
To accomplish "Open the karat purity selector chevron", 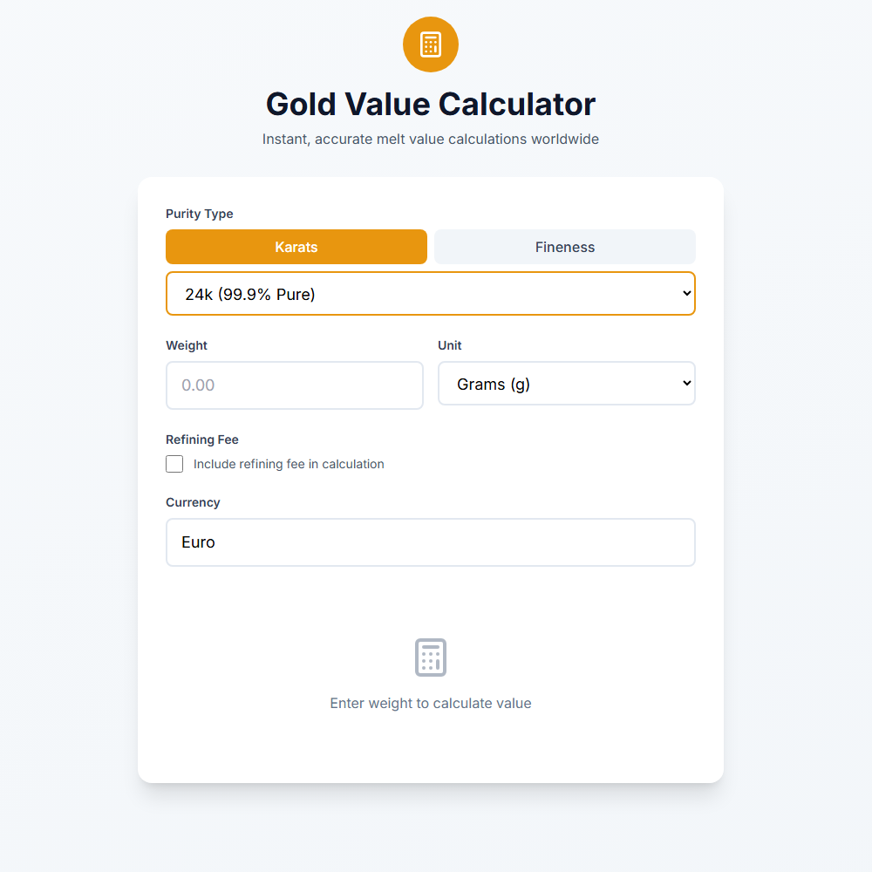I will click(685, 293).
